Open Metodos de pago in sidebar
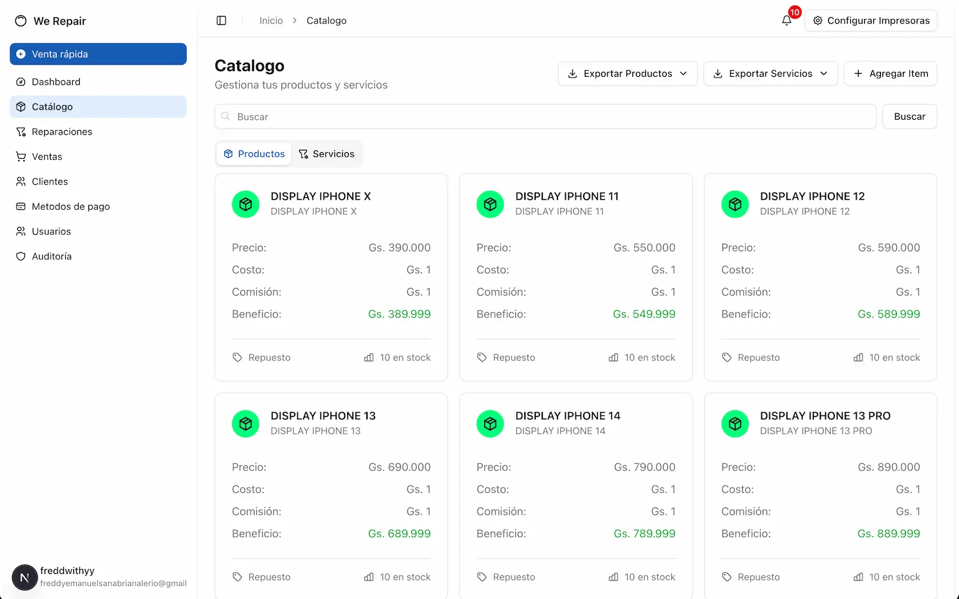Screen dimensions: 959x599 pos(98,207)
